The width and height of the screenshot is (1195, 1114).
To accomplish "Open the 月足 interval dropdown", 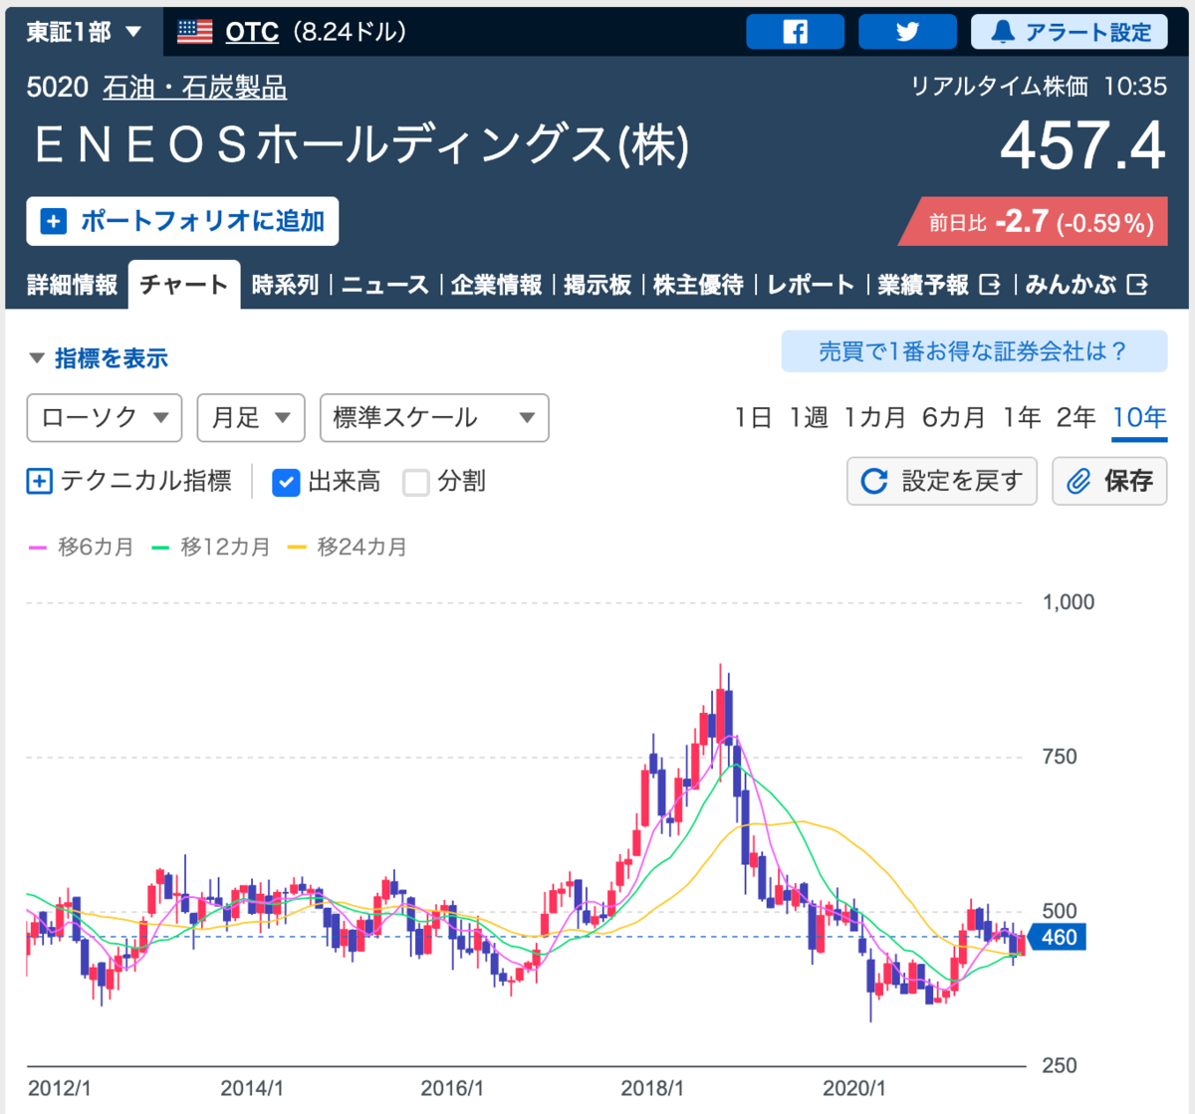I will pos(251,418).
